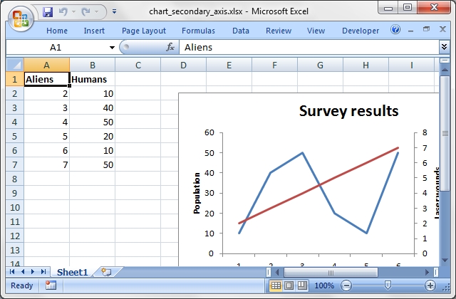Select cell B1 containing Humans
This screenshot has width=456, height=299.
pos(92,79)
